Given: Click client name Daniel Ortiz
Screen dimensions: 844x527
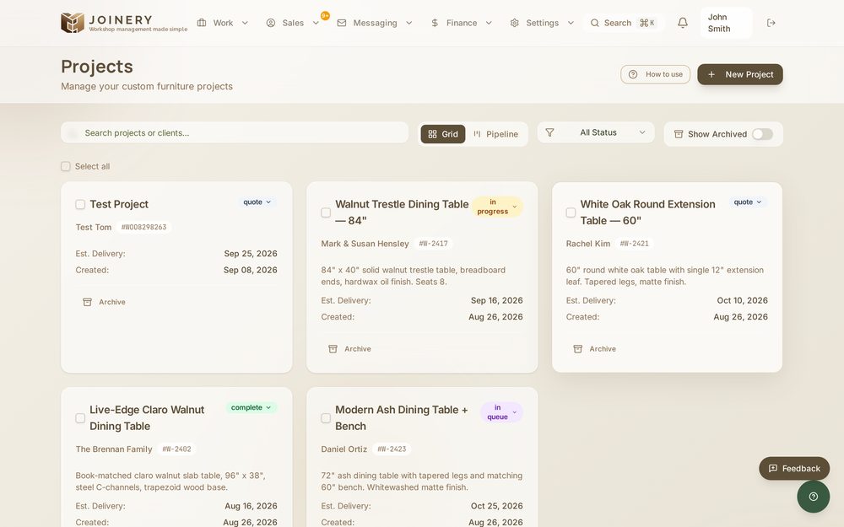Looking at the screenshot, I should pos(344,449).
